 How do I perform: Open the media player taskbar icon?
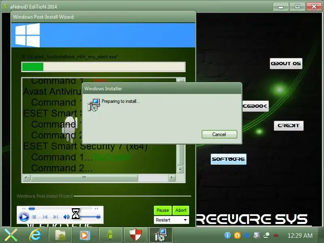[85, 235]
